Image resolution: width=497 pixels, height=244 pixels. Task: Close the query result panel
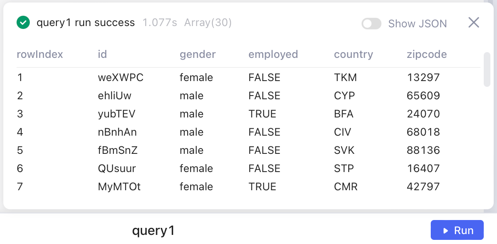click(473, 23)
